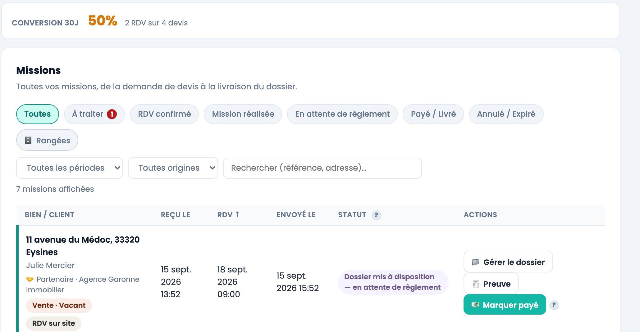Viewport: 640px width, 332px height.
Task: Click the money icon in Marquer payé
Action: coord(475,305)
